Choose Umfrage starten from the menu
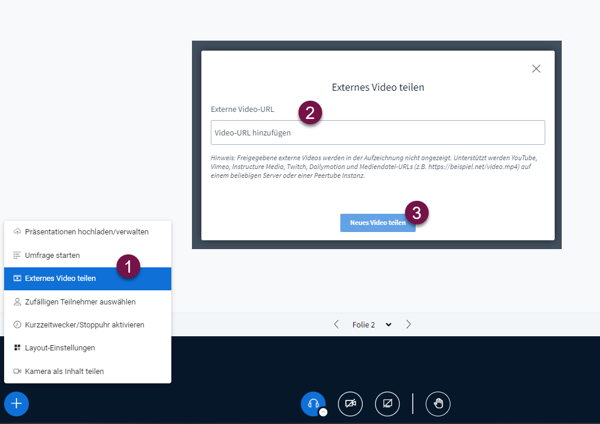The image size is (600, 424). pyautogui.click(x=88, y=255)
